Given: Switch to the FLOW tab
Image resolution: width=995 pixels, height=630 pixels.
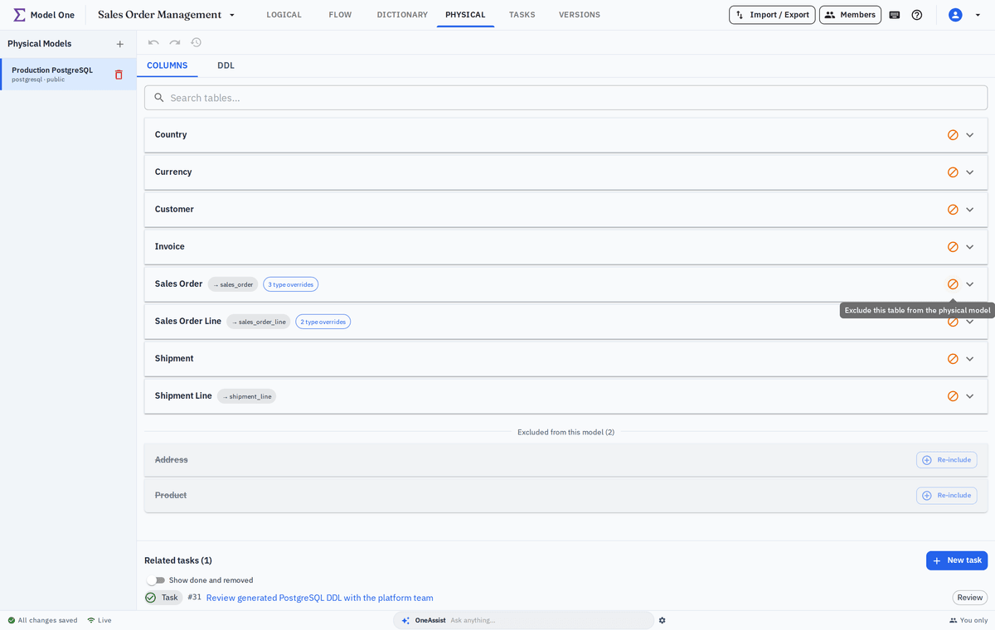Looking at the screenshot, I should [340, 15].
